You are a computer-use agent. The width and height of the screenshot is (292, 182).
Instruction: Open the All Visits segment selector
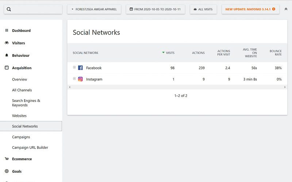tap(203, 9)
